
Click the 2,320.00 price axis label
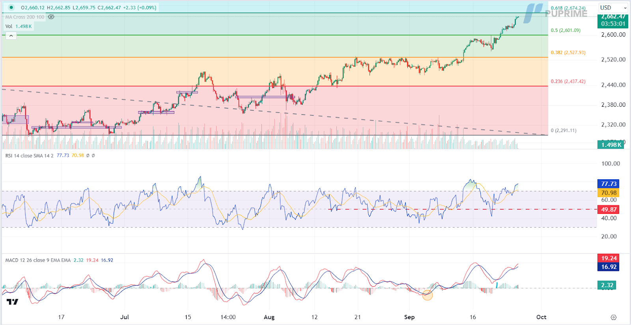click(x=613, y=124)
